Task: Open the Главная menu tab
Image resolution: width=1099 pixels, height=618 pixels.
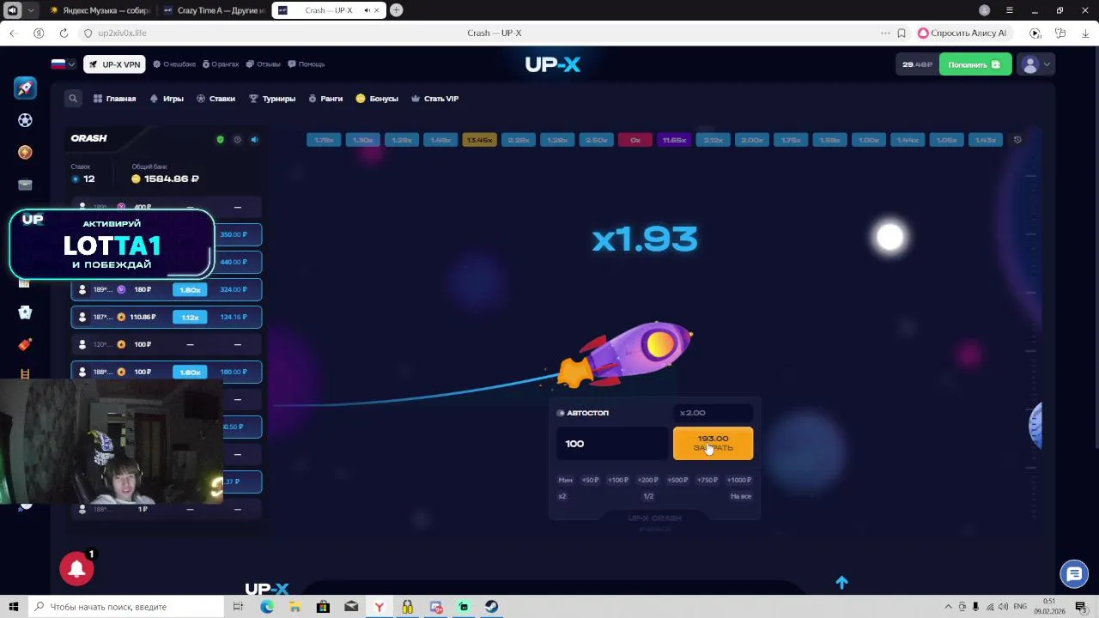Action: (x=115, y=99)
